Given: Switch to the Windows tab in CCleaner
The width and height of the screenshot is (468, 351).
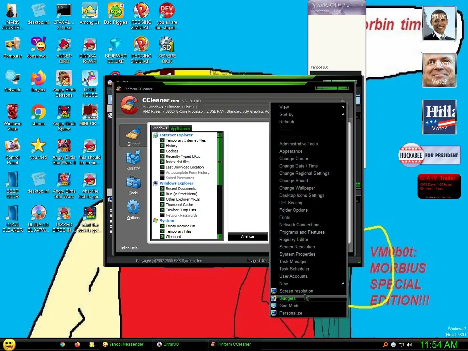Looking at the screenshot, I should point(160,128).
